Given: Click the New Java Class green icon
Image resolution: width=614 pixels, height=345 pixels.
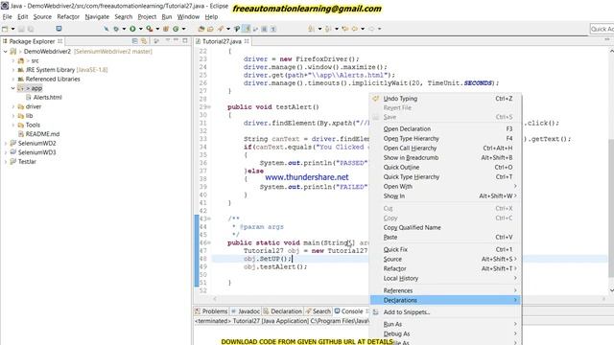Looking at the screenshot, I should tap(176, 29).
